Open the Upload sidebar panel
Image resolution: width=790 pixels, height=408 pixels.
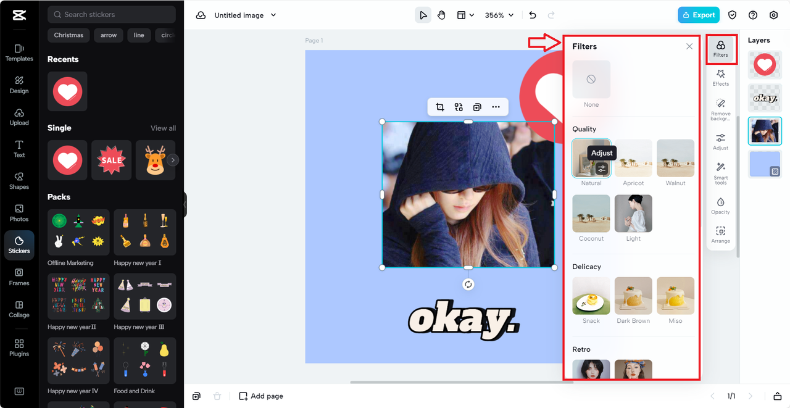pos(19,117)
